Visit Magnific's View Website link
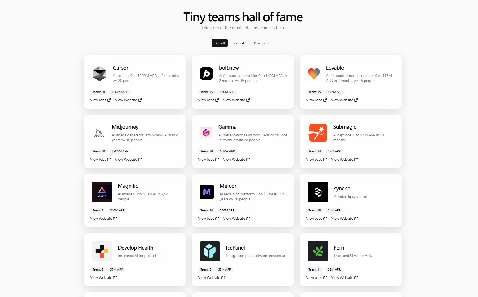Image resolution: width=478 pixels, height=297 pixels. tap(103, 218)
